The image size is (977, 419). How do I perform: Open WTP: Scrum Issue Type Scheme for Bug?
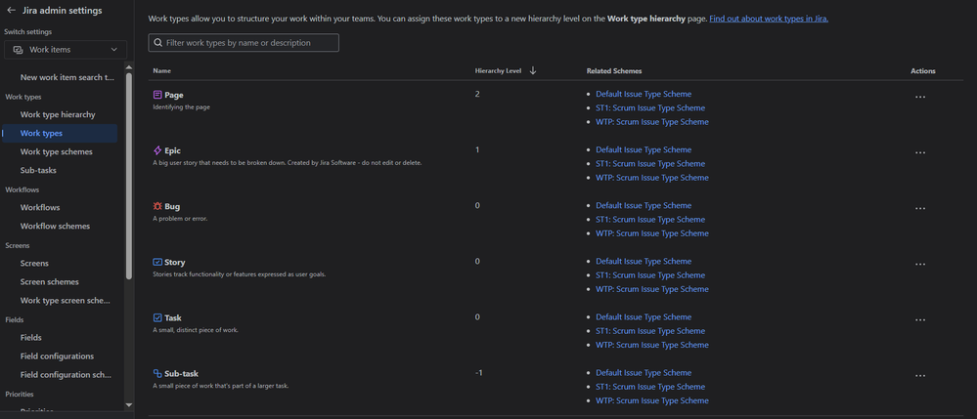tap(651, 233)
